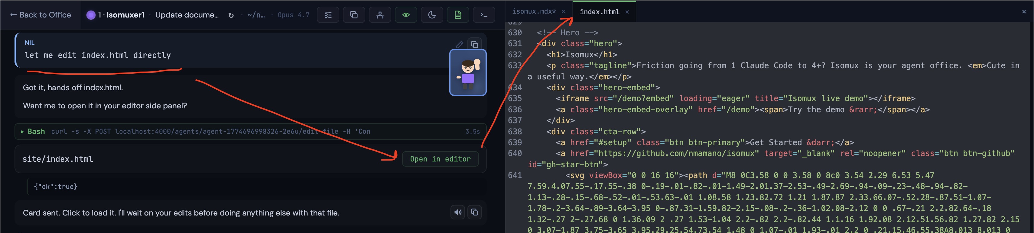Image resolution: width=1034 pixels, height=233 pixels.
Task: Click the '~/n…' path label
Action: click(256, 15)
